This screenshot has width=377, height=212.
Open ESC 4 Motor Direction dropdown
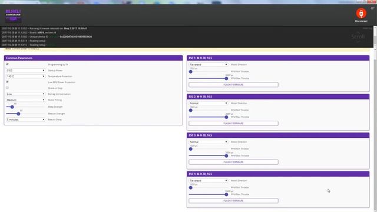[x=208, y=181]
